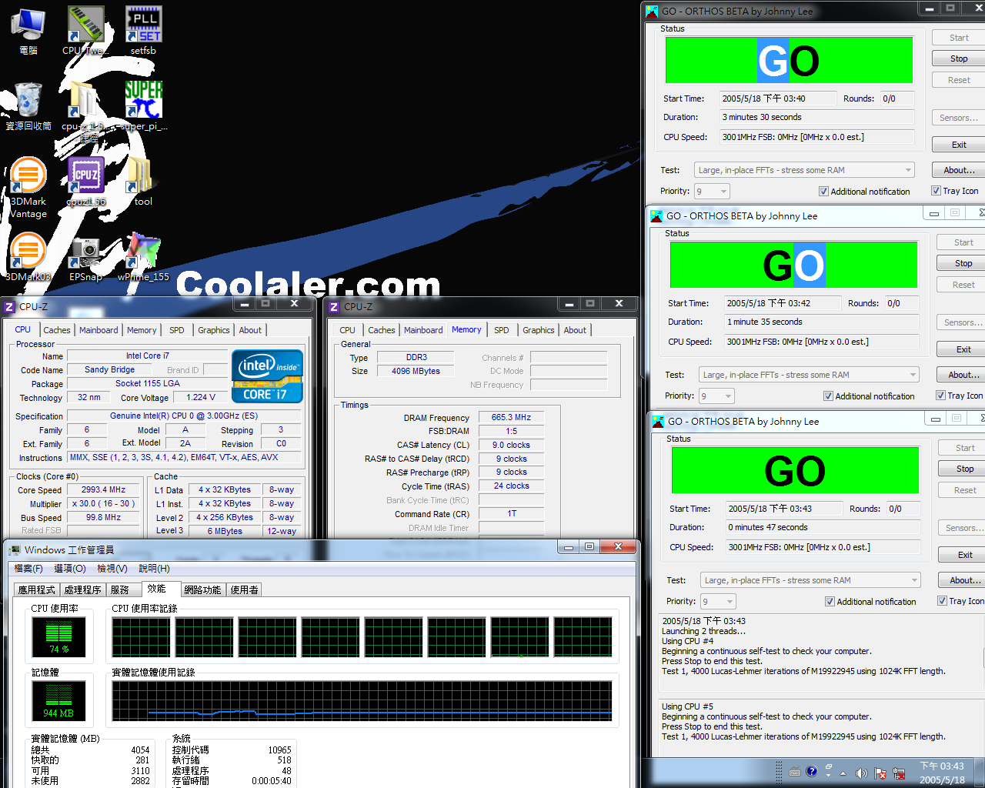Toggle Additional notification in ORTHOS started 03:40
Image resolution: width=985 pixels, height=788 pixels.
(x=864, y=192)
